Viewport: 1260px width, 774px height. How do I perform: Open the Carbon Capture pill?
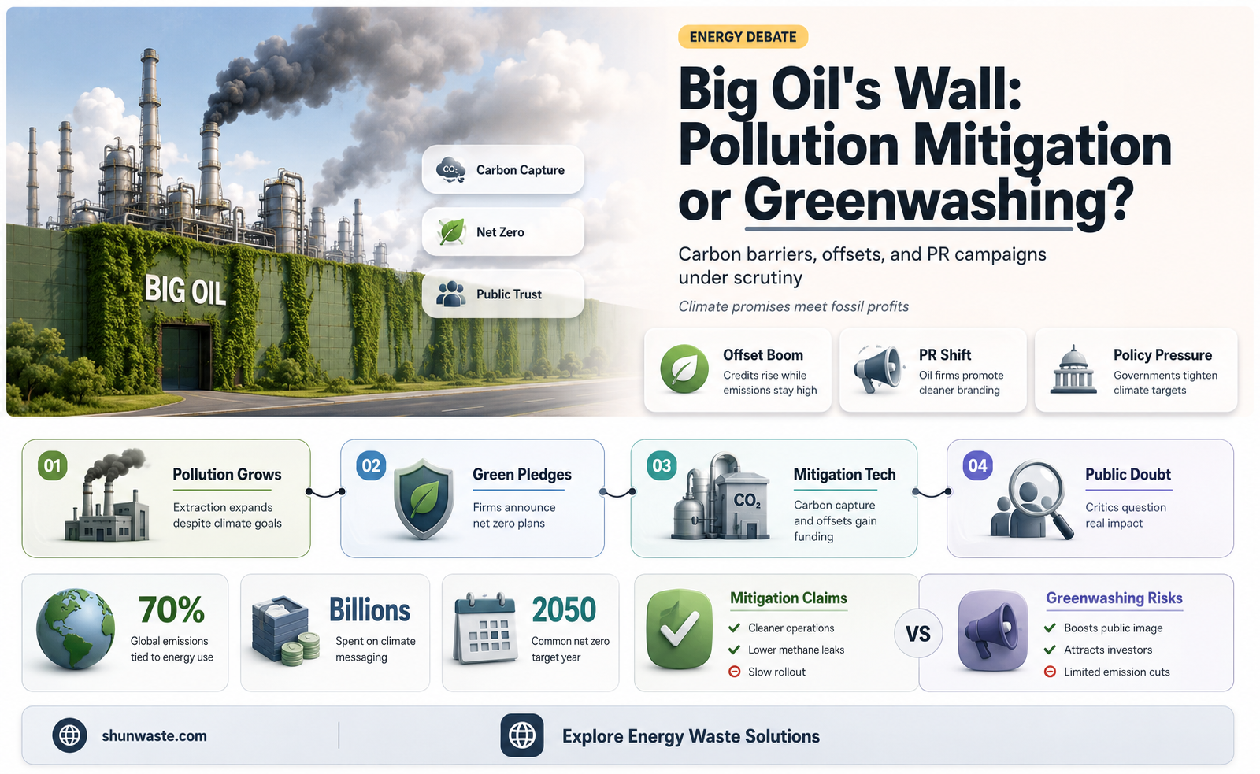[503, 169]
